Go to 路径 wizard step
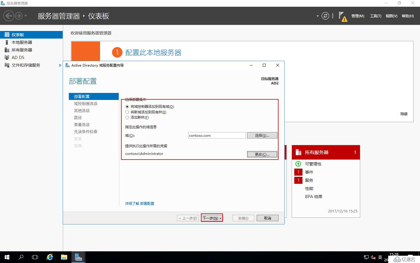 tap(78, 117)
